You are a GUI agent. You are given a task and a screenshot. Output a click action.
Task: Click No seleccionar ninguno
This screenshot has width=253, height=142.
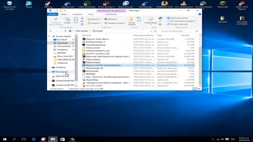coord(181,21)
